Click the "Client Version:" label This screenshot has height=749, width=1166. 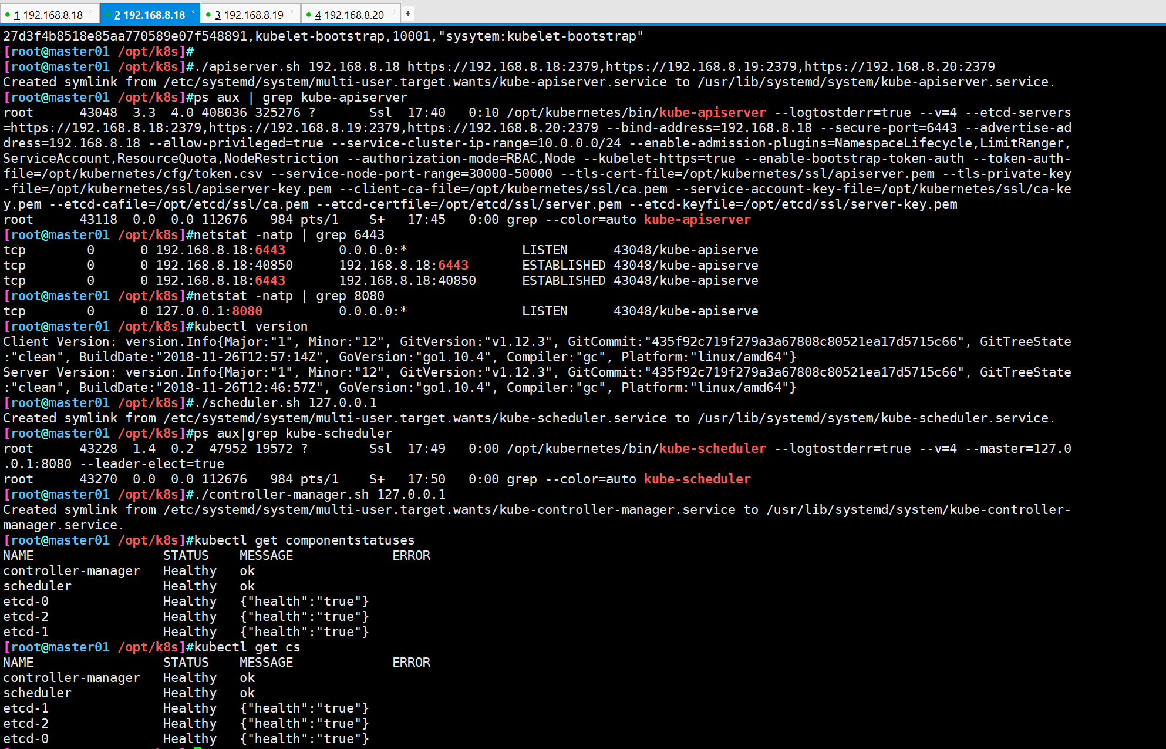[x=60, y=342]
